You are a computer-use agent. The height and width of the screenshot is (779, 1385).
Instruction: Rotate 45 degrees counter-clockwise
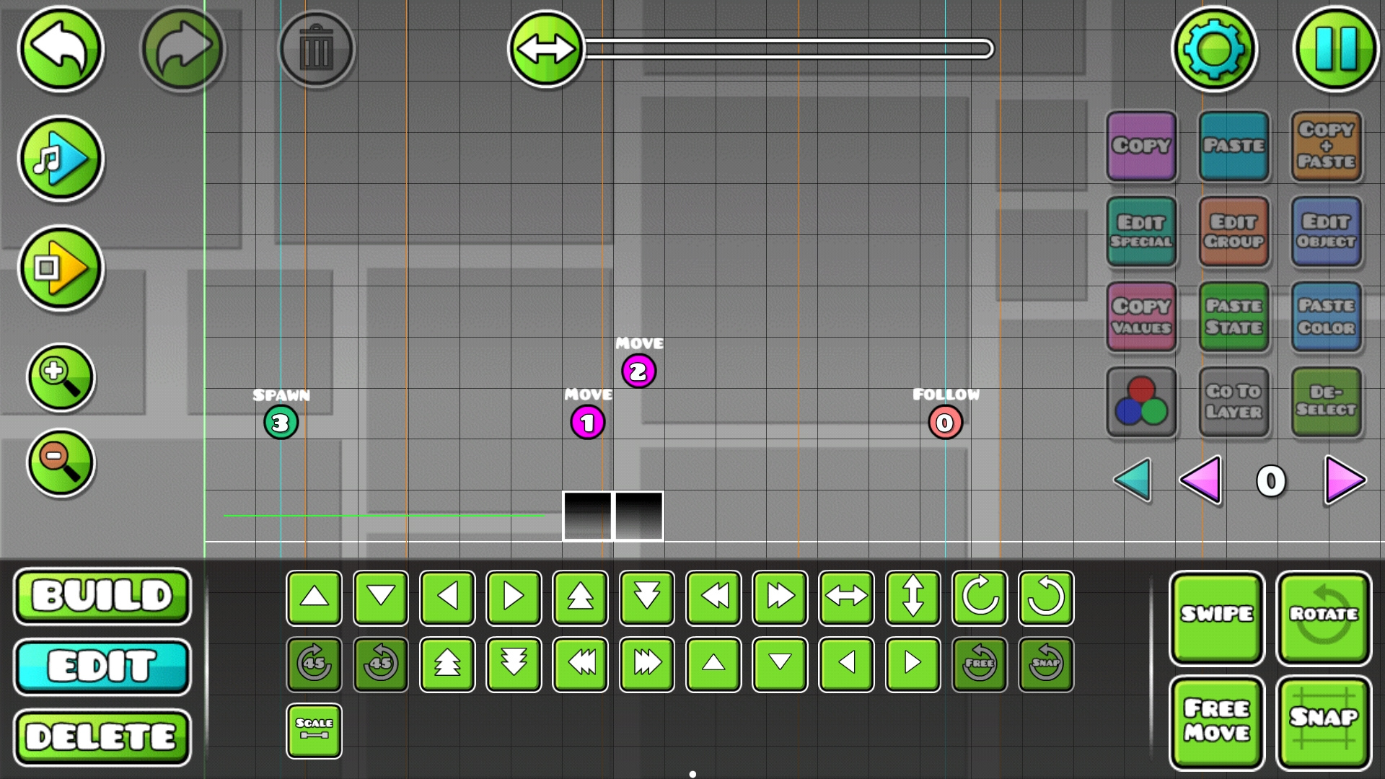pyautogui.click(x=381, y=664)
